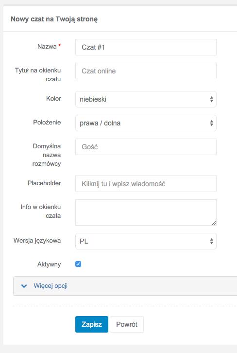
Task: Click the Aktywny label
Action: [x=49, y=265]
